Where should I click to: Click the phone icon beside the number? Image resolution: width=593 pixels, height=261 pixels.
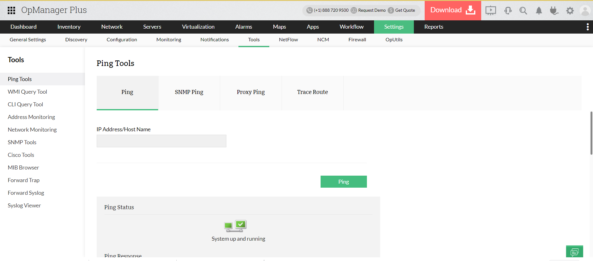pyautogui.click(x=309, y=10)
